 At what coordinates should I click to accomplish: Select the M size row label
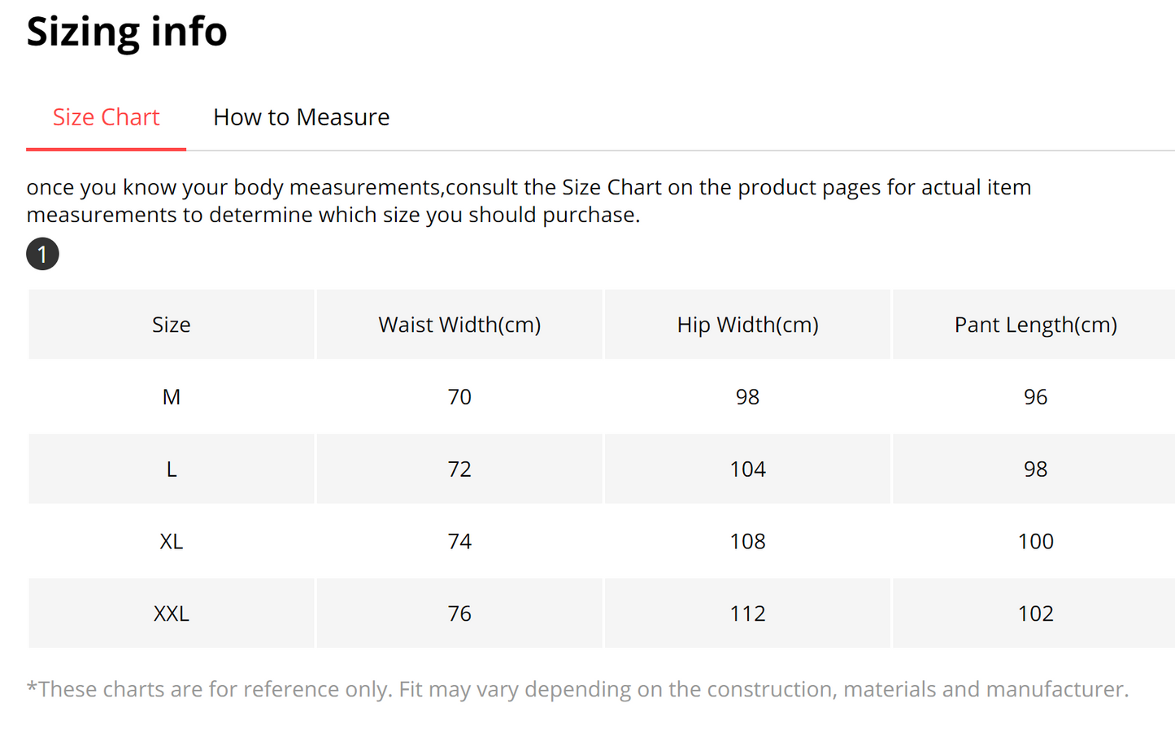pos(172,397)
